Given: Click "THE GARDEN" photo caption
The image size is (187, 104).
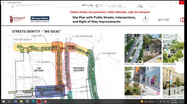Looking at the screenshot, I should (169, 64).
